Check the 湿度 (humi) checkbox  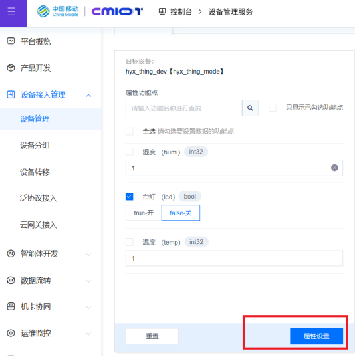click(x=130, y=152)
